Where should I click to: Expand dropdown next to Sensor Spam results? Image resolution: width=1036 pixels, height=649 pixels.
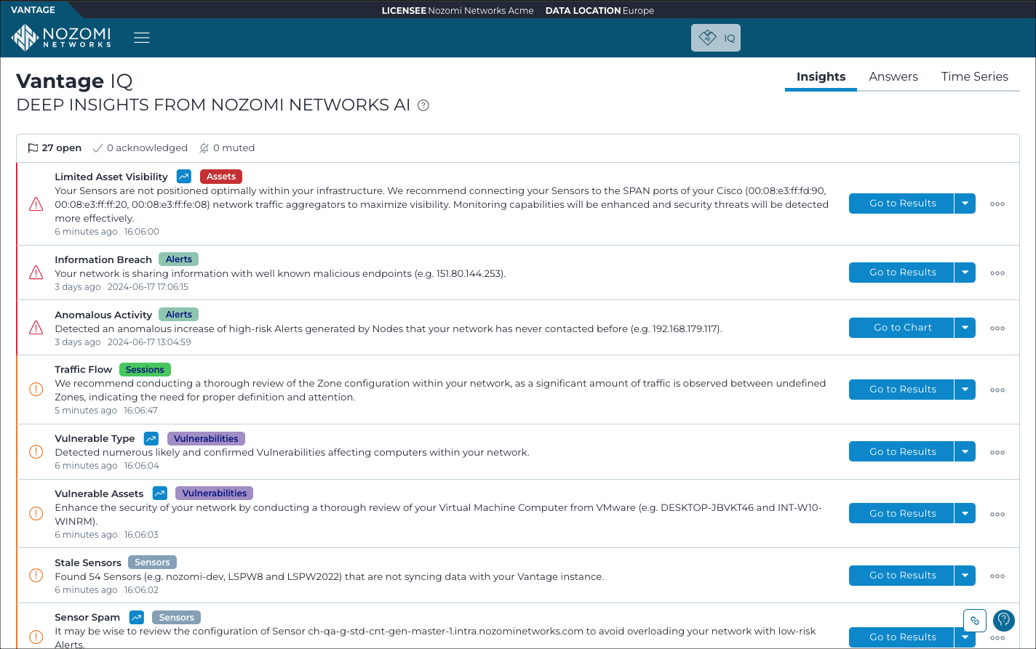click(x=965, y=637)
